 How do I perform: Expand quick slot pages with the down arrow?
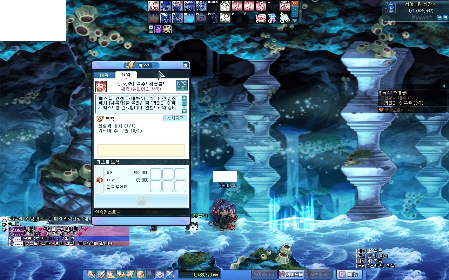(x=295, y=21)
